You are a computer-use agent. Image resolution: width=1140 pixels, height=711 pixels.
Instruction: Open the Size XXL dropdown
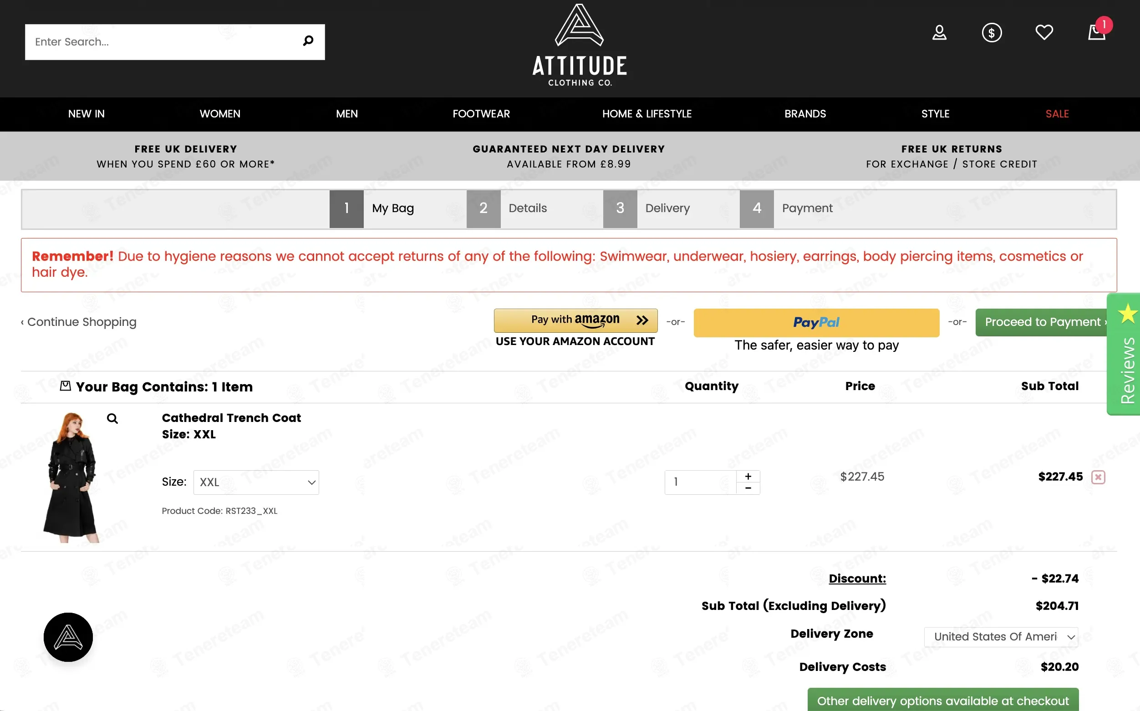pyautogui.click(x=256, y=482)
